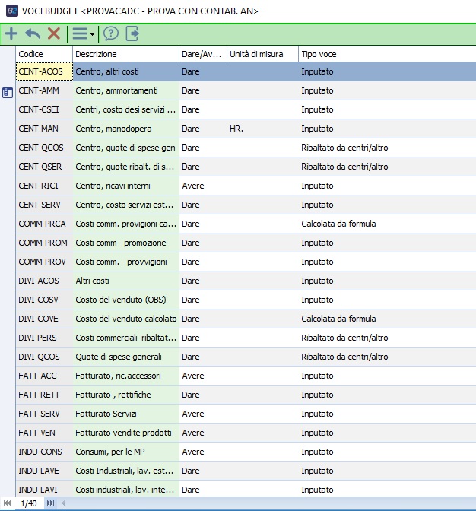Open the help question mark icon

click(x=111, y=33)
